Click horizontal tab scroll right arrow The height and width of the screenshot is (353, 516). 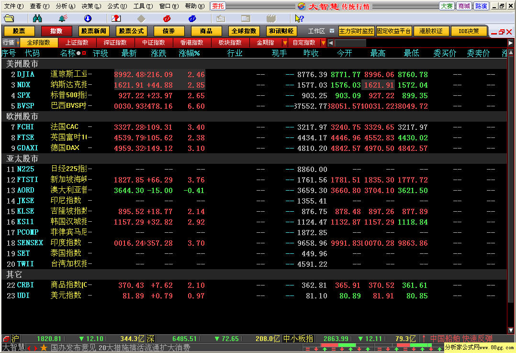510,43
